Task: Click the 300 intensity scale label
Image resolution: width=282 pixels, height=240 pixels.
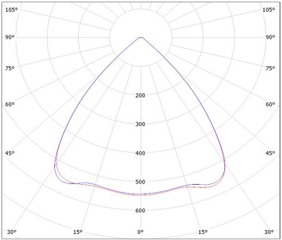Action: 140,124
